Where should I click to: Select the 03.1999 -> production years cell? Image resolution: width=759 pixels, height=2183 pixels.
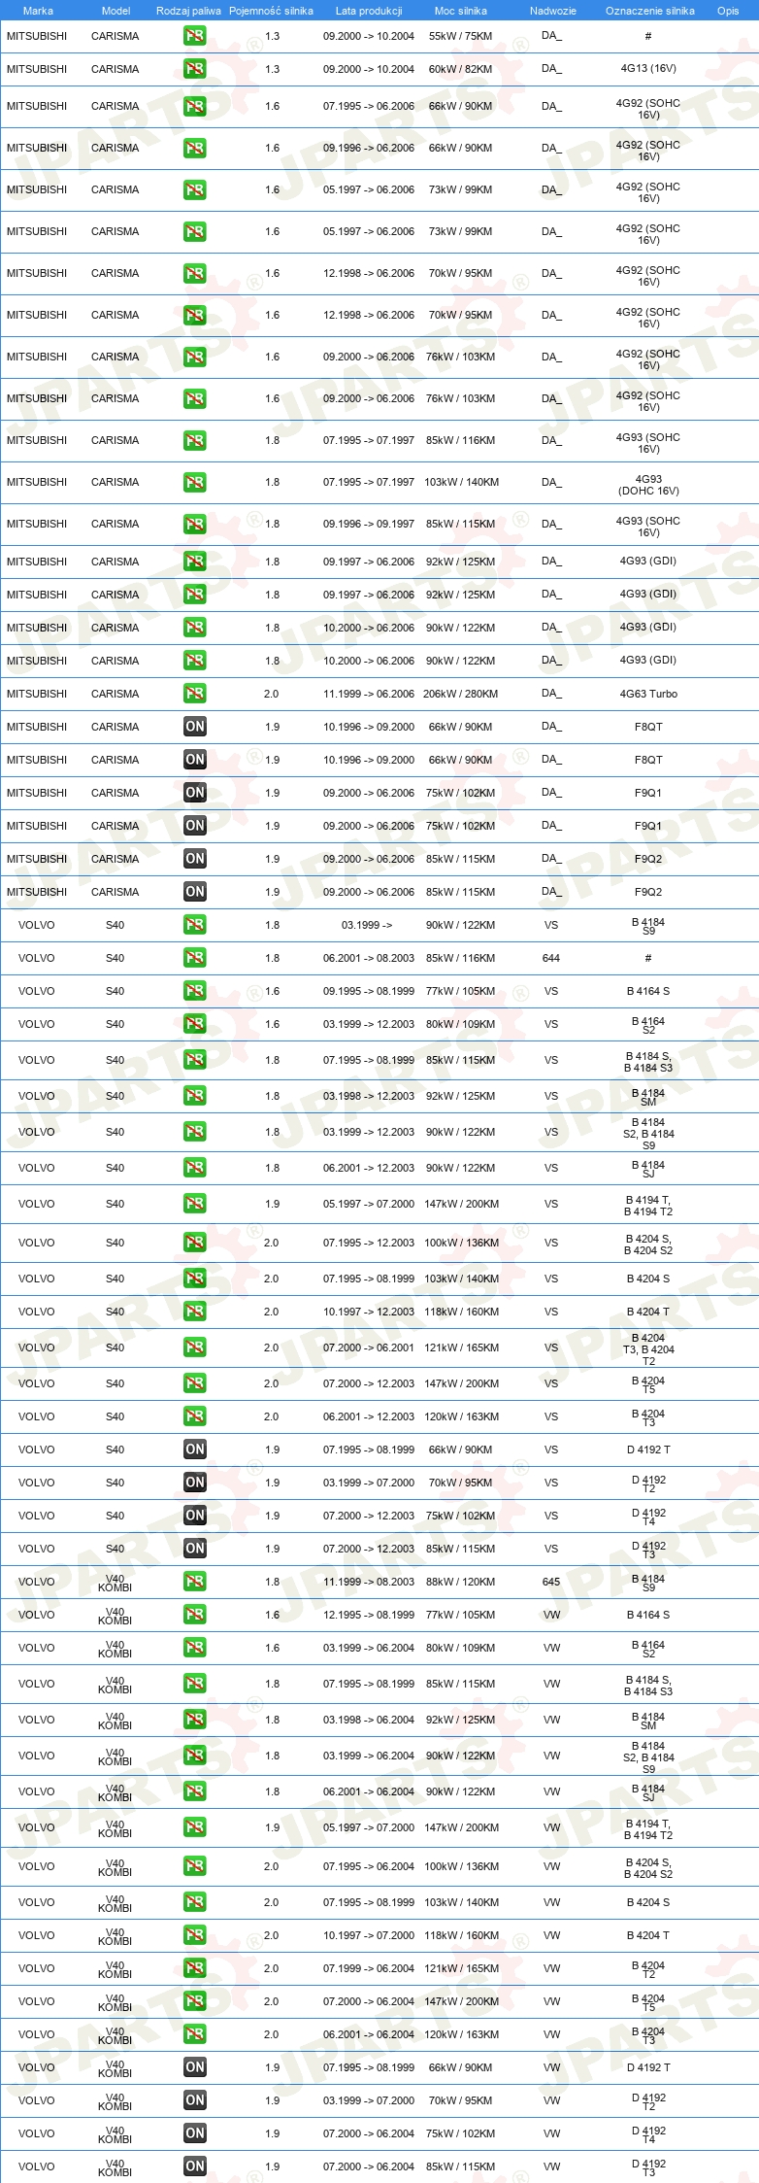[367, 925]
